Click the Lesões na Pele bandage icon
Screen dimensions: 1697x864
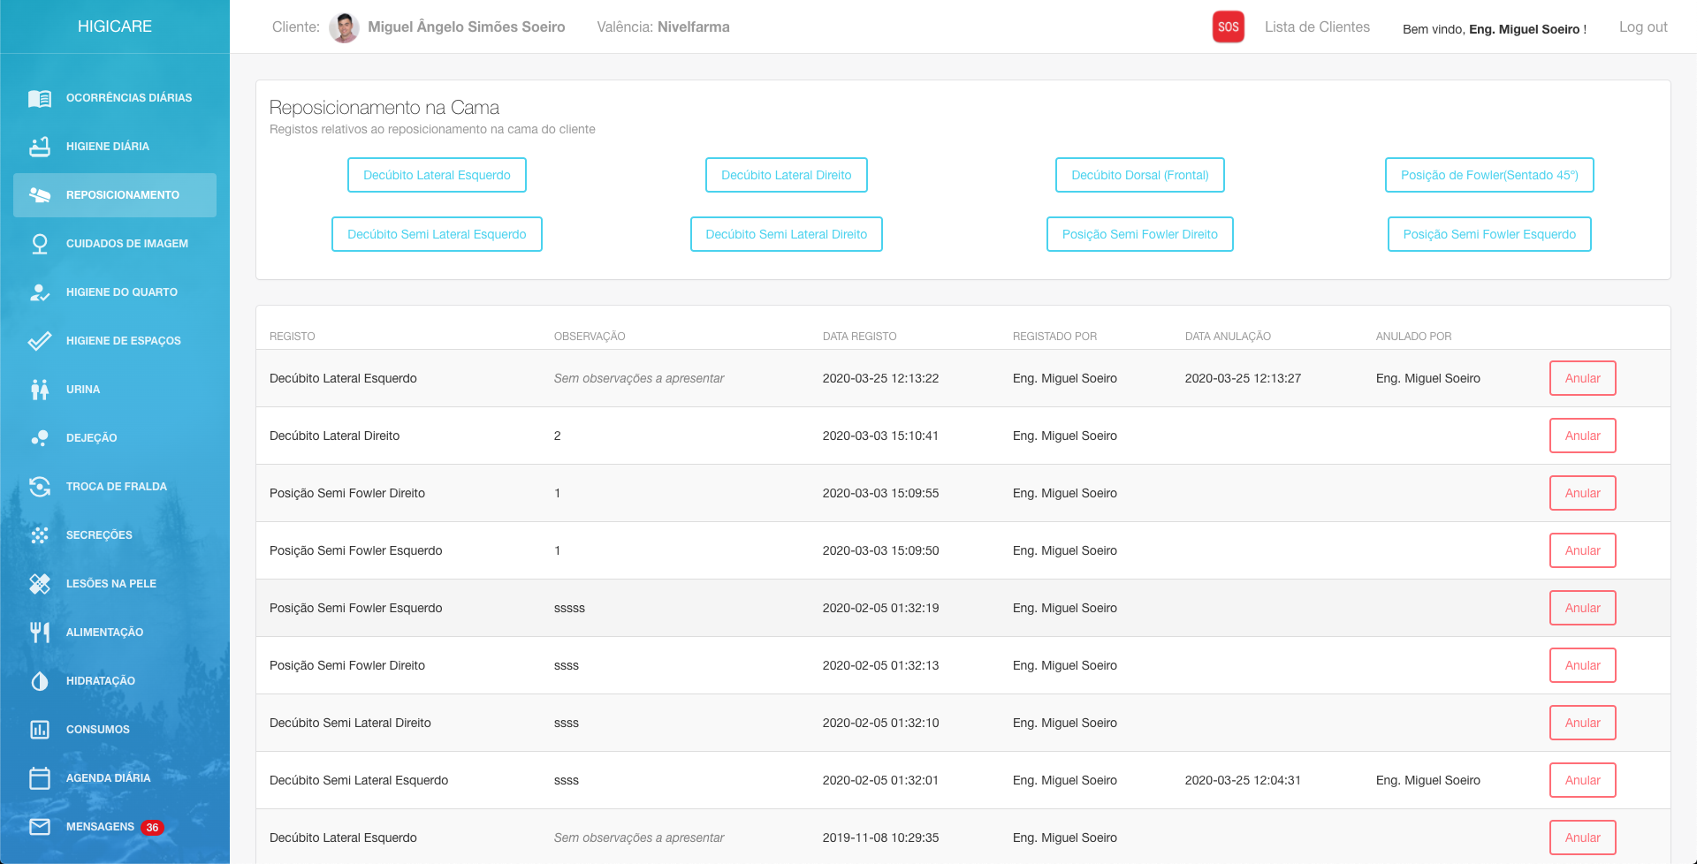40,584
